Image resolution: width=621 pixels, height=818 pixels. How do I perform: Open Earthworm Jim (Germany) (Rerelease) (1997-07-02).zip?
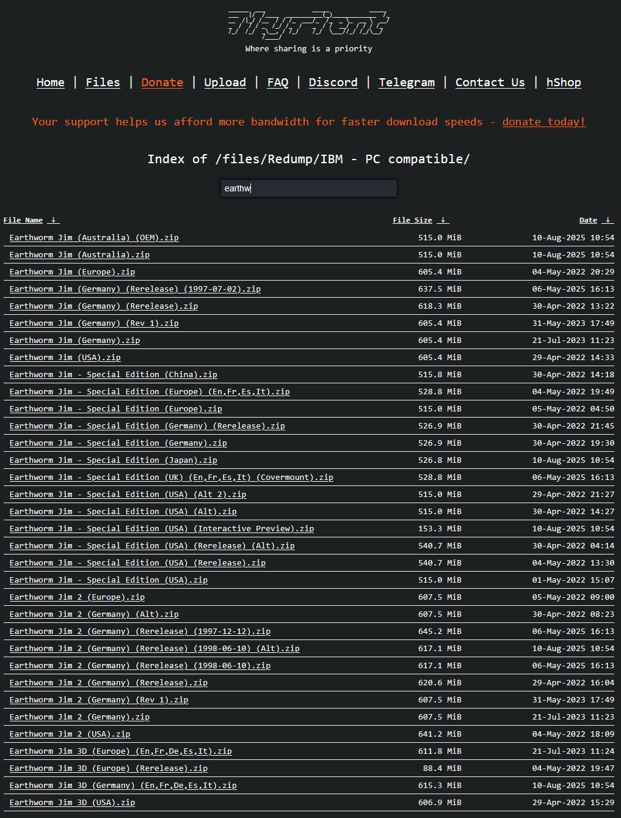135,289
